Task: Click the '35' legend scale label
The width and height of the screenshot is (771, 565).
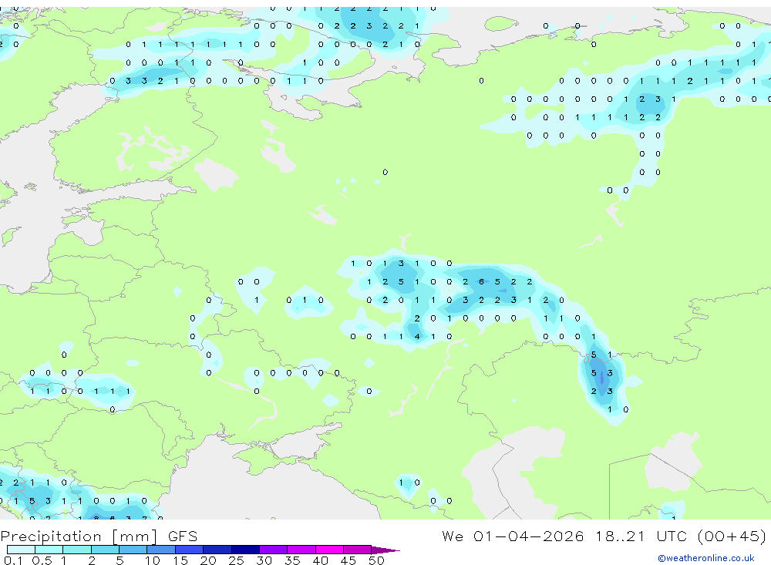Action: [x=292, y=560]
